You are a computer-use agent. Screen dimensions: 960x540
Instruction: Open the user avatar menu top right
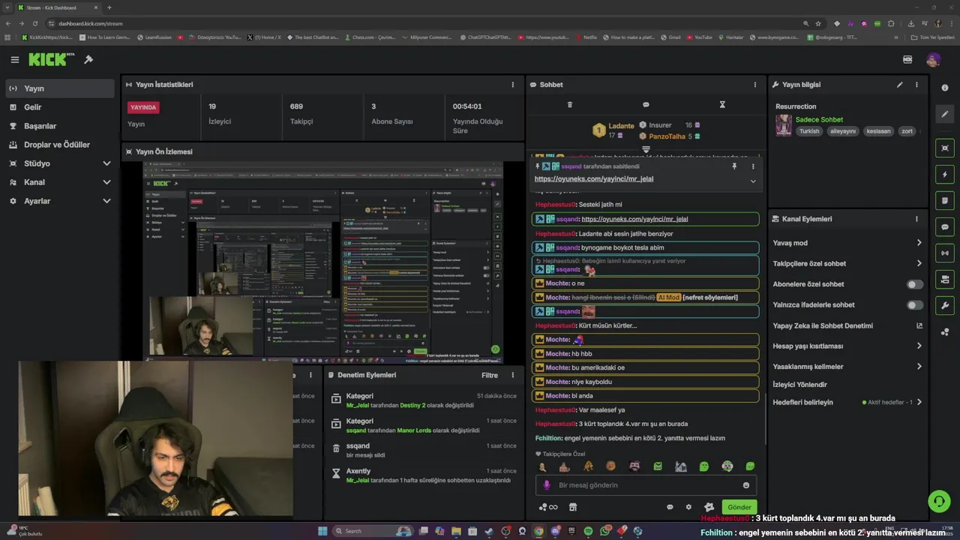click(x=933, y=59)
